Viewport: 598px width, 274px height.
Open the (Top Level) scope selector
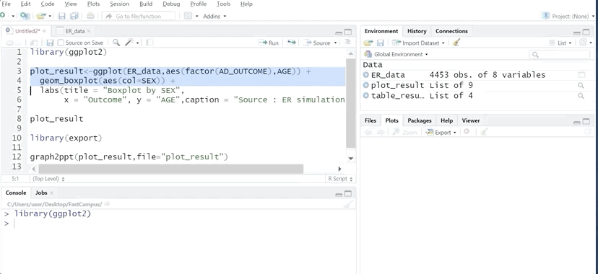click(48, 179)
